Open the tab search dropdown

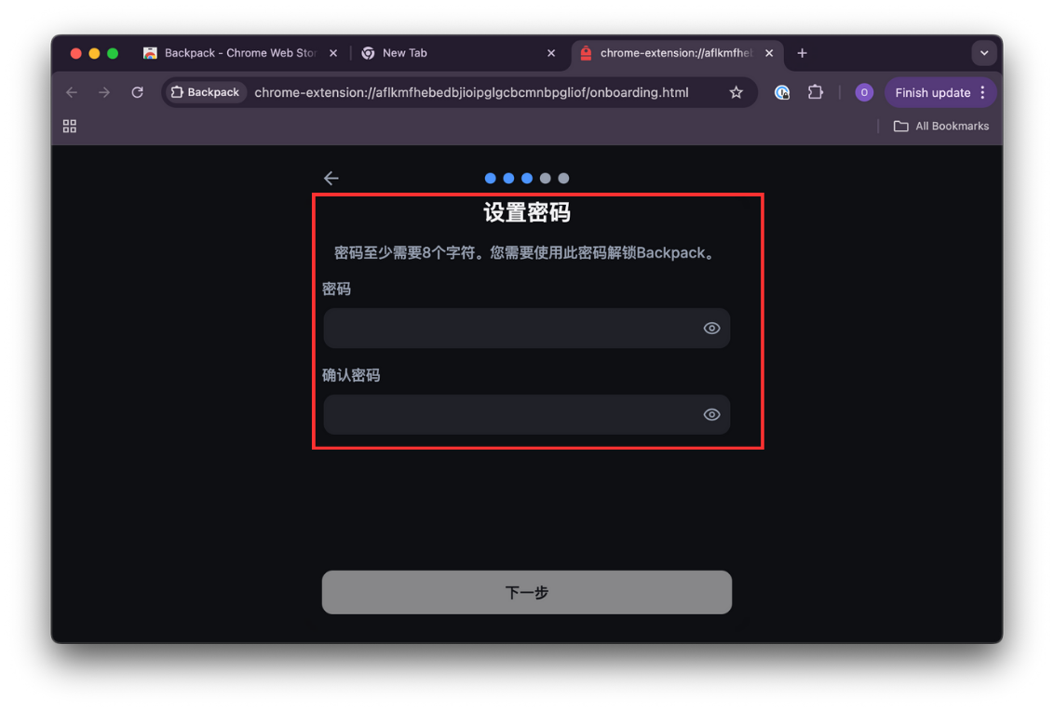984,53
